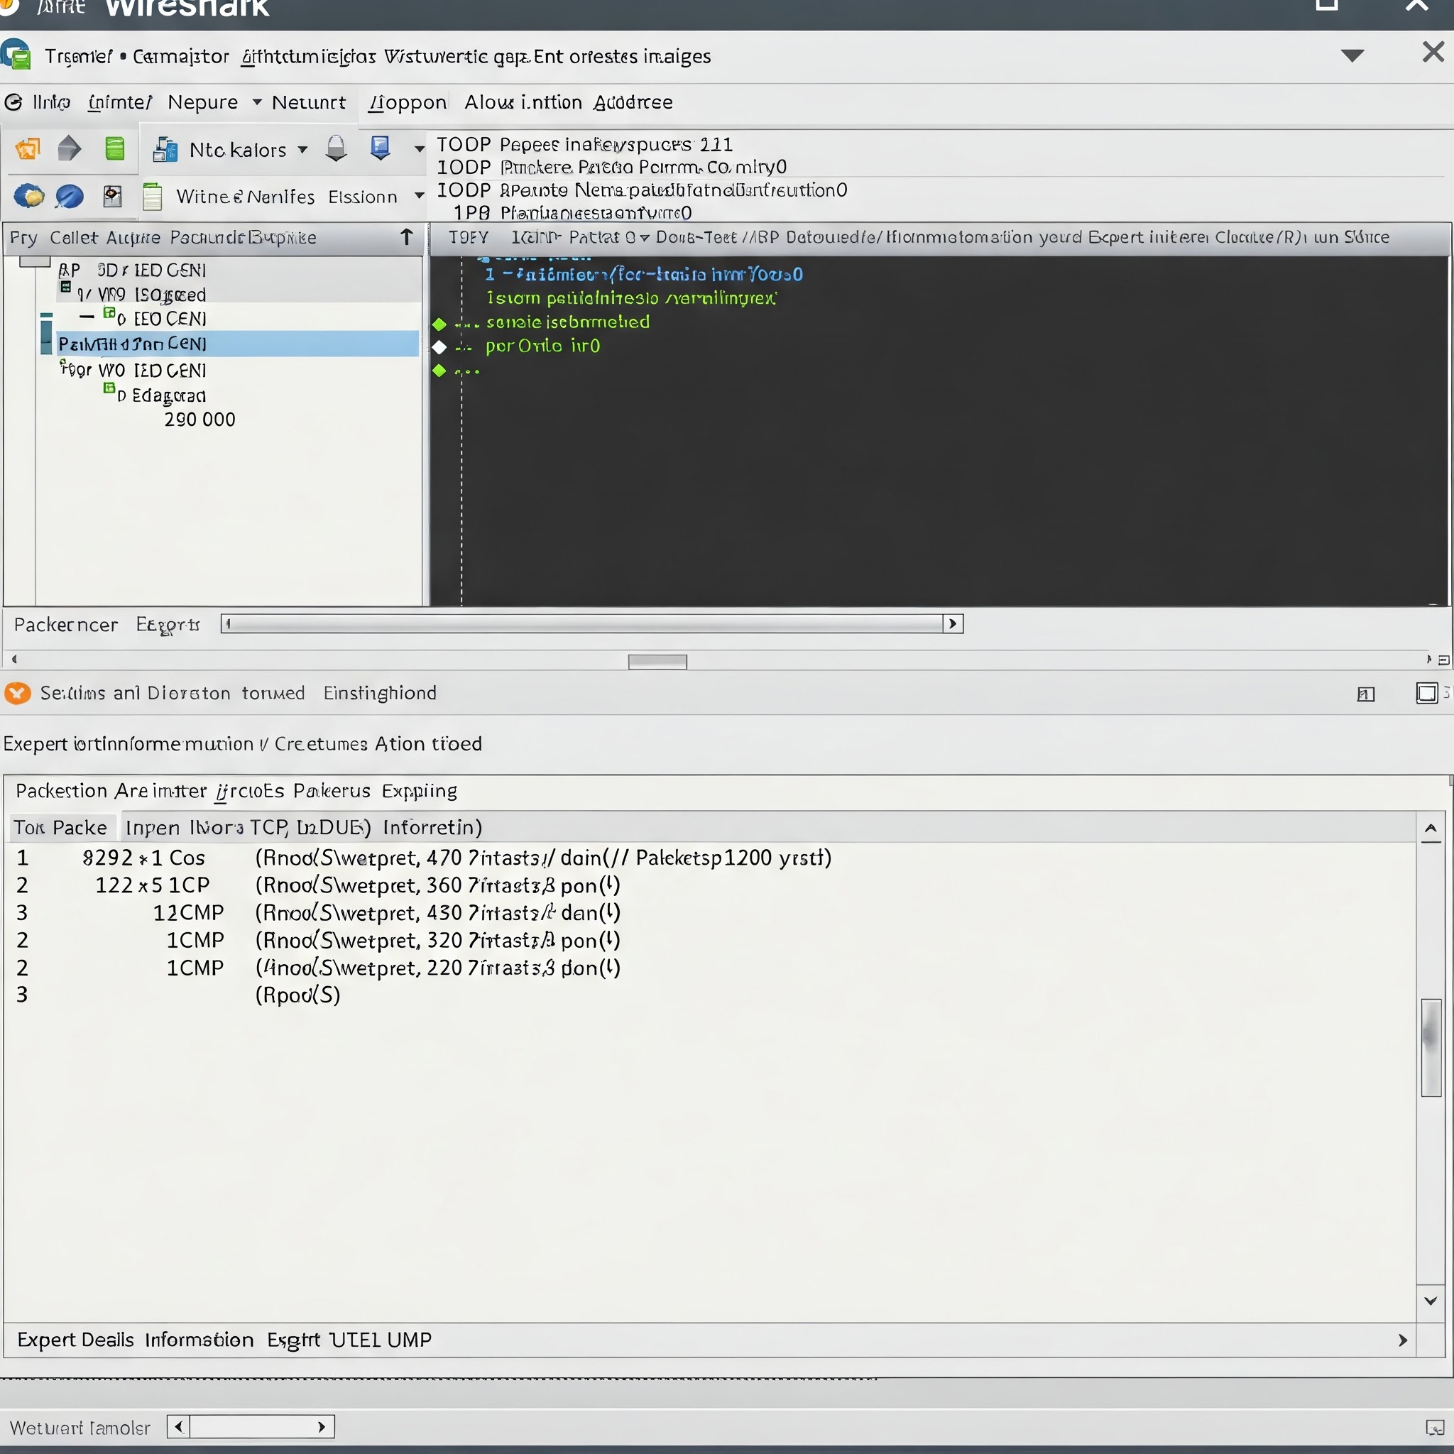1454x1454 pixels.
Task: Click the orange round icon beside Seitiins anl Diorston
Action: point(17,692)
